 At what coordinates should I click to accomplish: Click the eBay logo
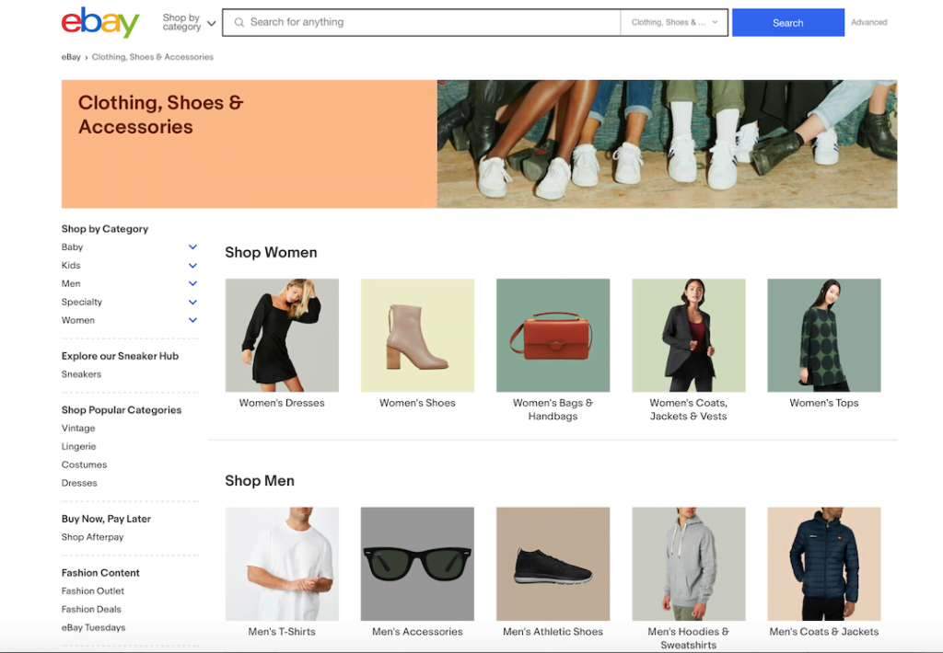tap(100, 22)
